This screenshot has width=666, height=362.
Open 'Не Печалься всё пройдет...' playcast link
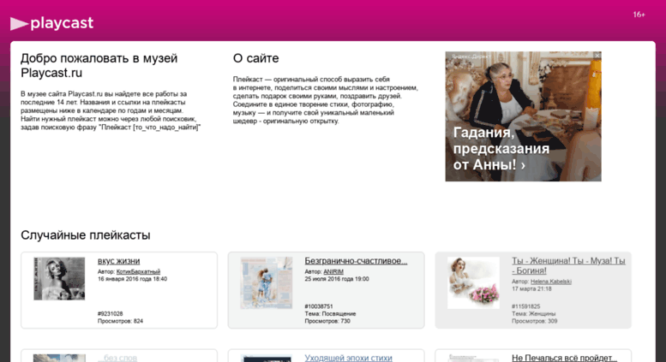564,358
